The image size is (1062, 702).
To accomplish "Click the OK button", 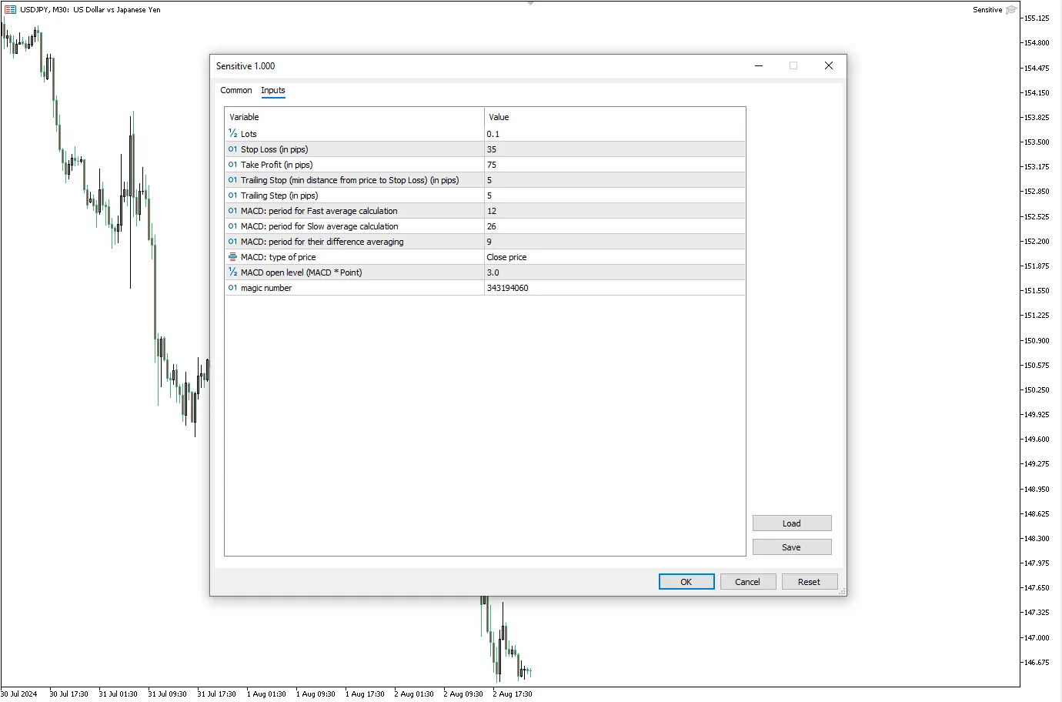I will [x=686, y=582].
